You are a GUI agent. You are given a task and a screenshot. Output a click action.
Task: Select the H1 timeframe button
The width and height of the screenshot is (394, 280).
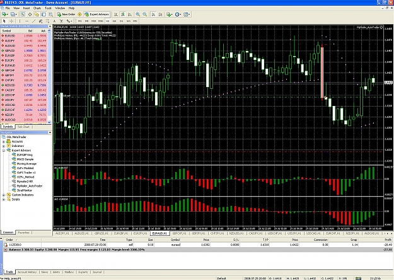pos(108,21)
